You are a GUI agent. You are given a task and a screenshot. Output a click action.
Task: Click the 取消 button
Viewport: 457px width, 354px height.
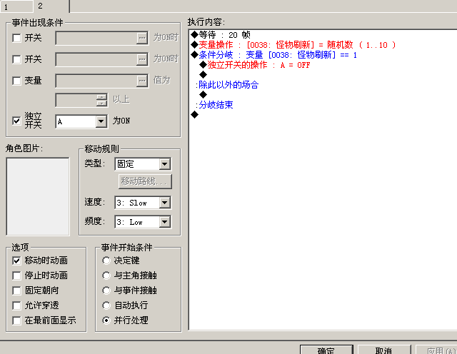[384, 350]
